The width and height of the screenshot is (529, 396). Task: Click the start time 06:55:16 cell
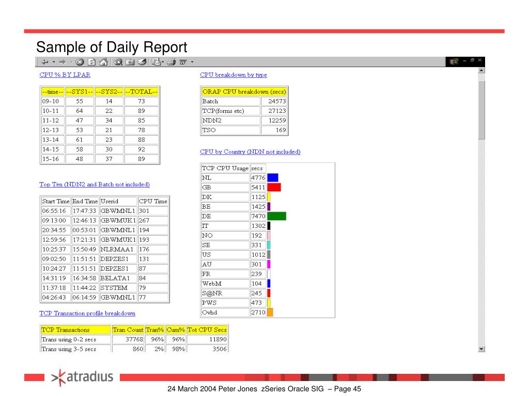point(56,211)
